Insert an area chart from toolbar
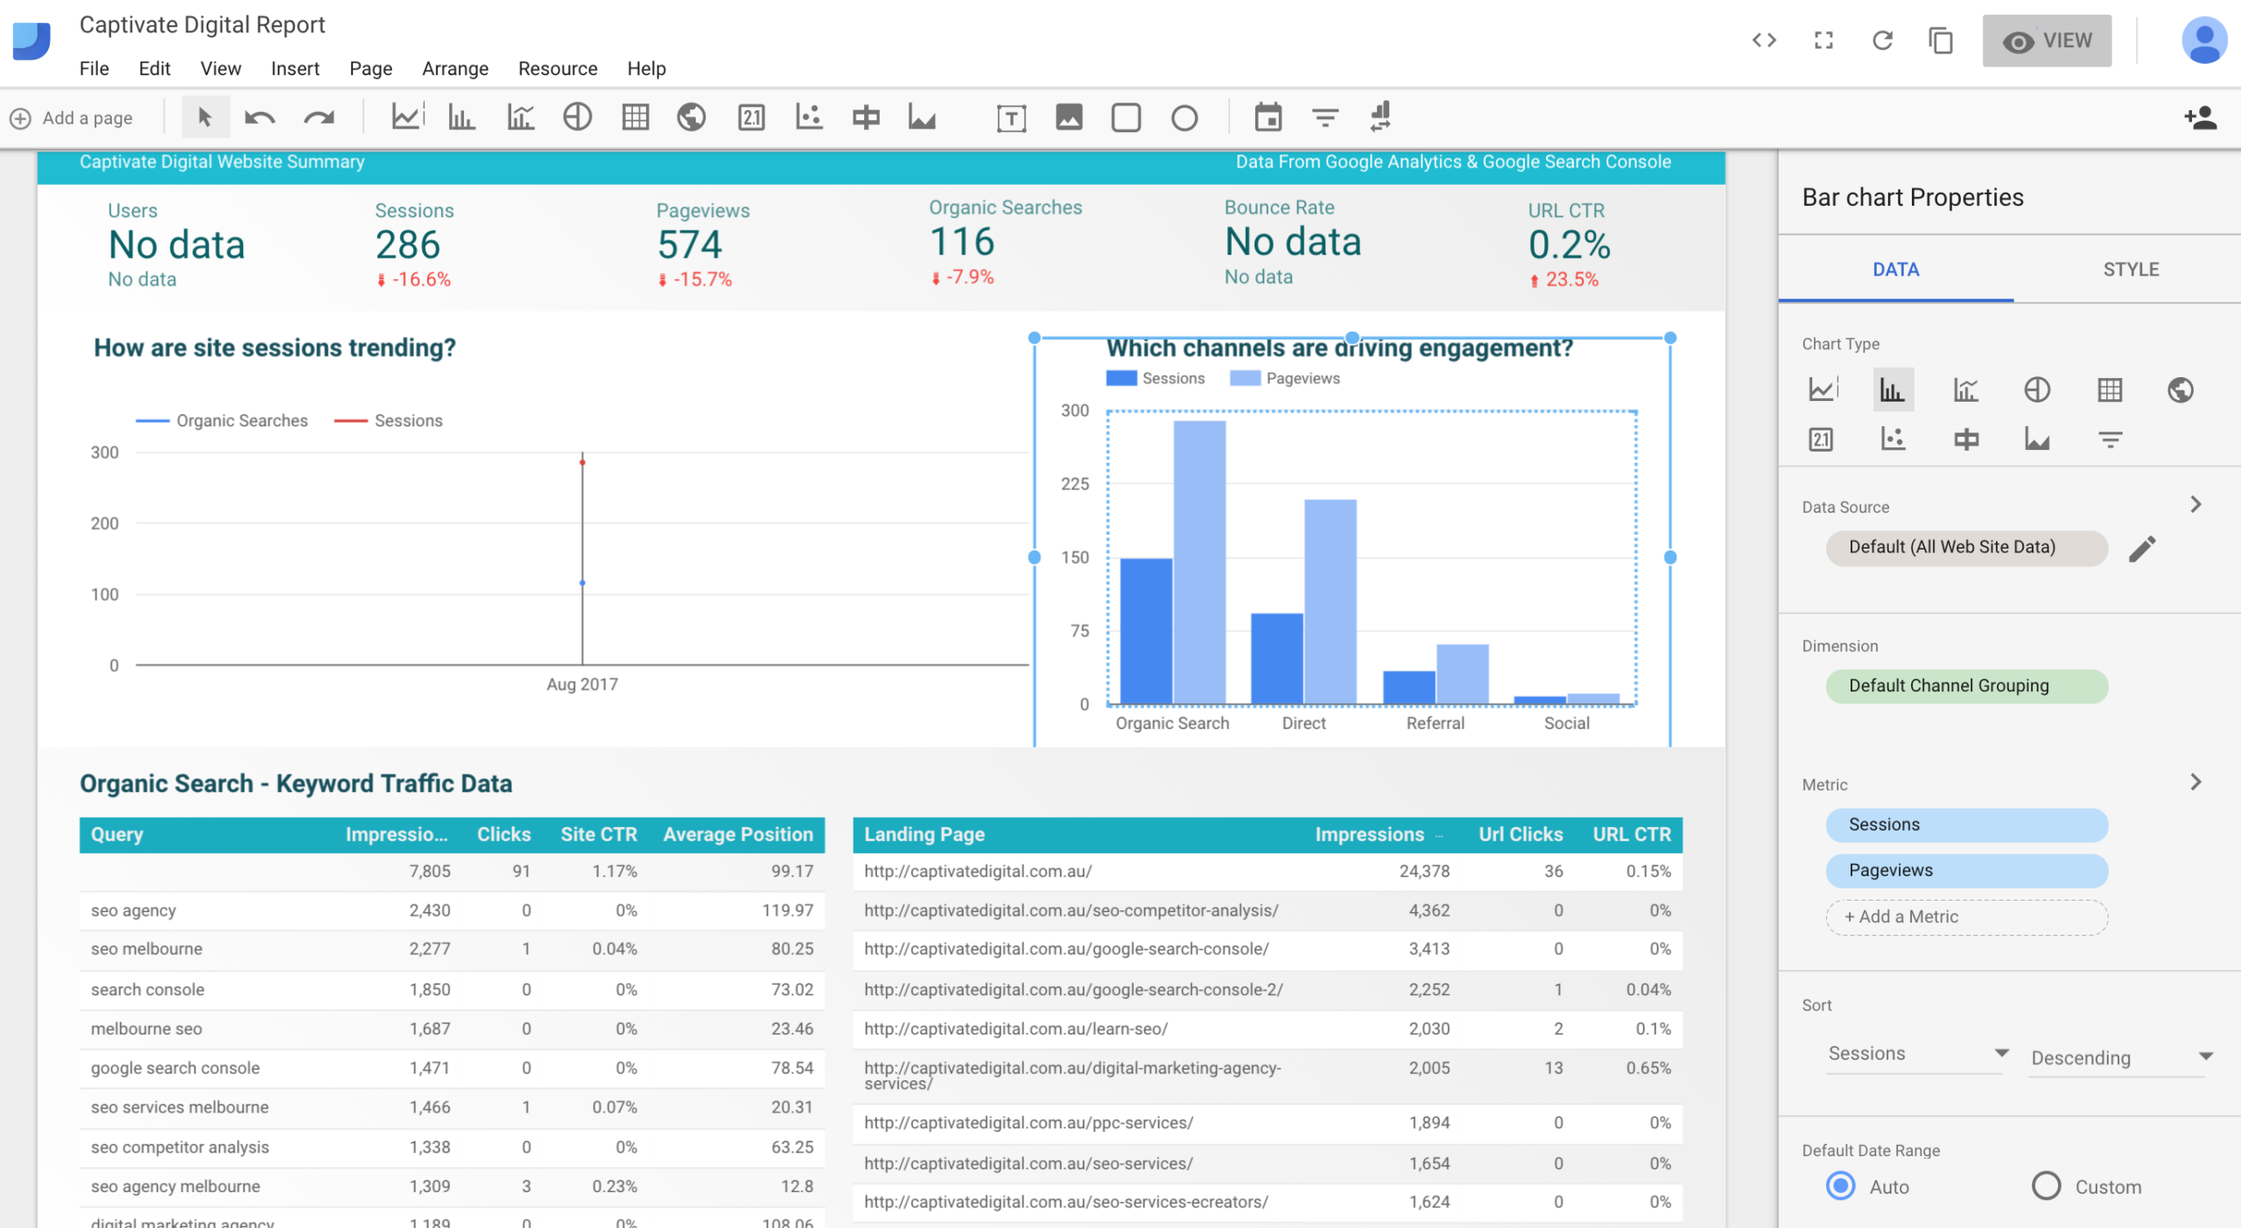 [x=922, y=117]
